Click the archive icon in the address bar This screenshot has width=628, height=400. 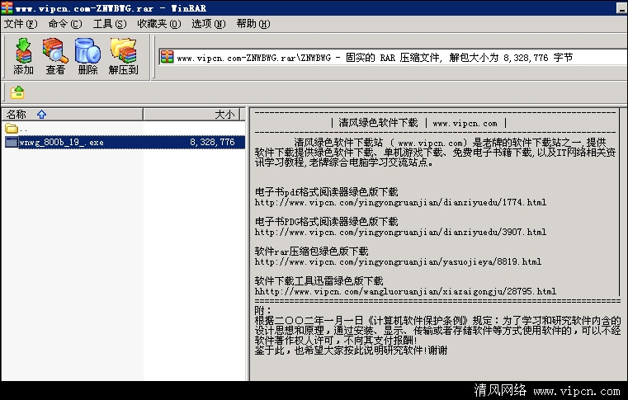(x=167, y=57)
